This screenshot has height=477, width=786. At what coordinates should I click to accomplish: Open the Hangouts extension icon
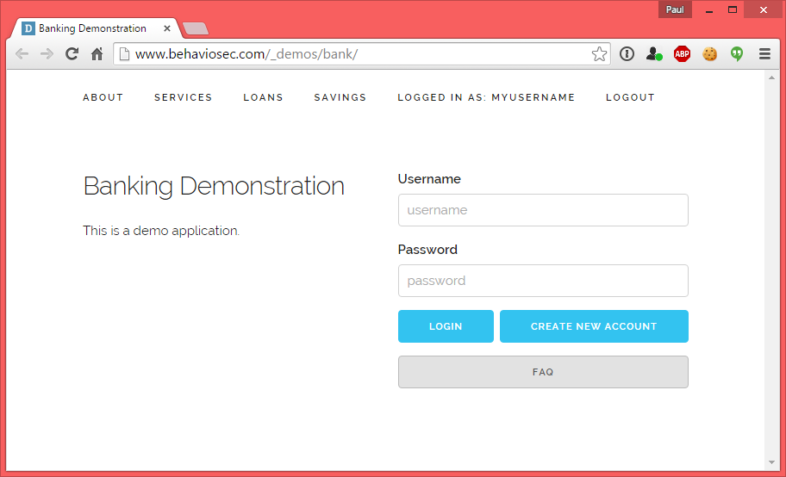[x=737, y=54]
